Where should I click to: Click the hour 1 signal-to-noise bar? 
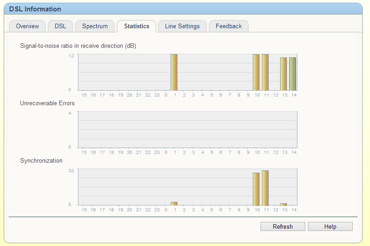click(174, 72)
